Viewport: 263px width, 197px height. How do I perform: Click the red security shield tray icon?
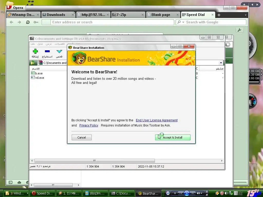coord(222,193)
